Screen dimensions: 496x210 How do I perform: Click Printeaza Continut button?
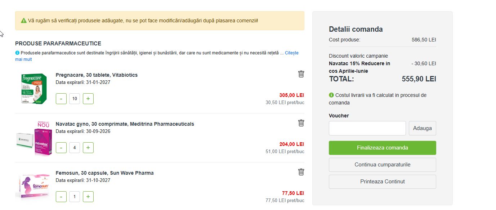click(382, 182)
